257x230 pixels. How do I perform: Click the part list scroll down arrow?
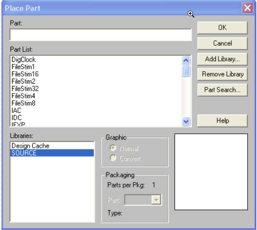[186, 122]
